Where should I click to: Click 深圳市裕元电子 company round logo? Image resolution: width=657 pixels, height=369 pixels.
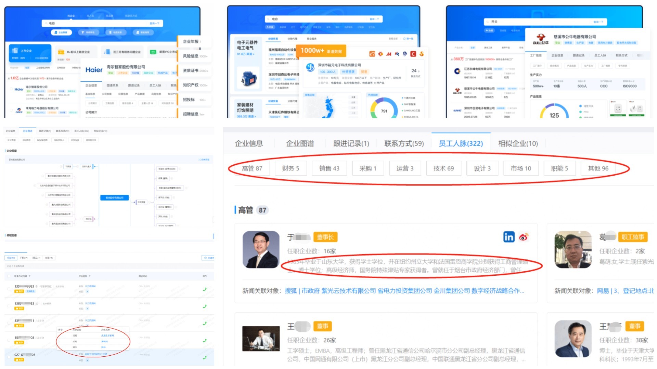coord(310,67)
